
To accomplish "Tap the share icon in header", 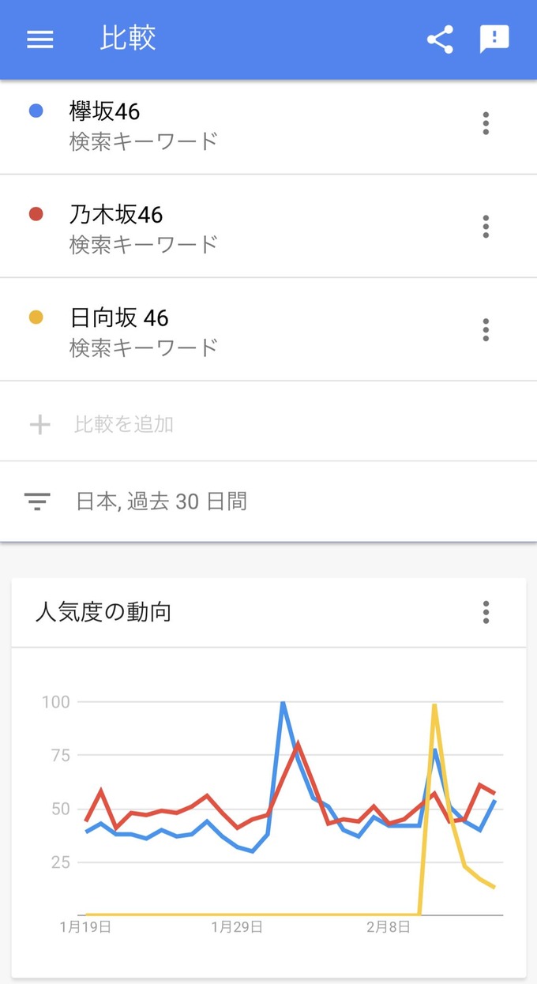I will point(440,39).
